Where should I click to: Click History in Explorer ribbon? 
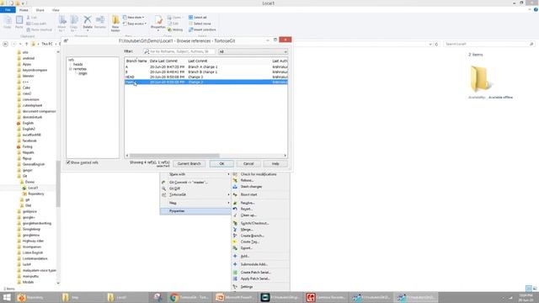(175, 29)
